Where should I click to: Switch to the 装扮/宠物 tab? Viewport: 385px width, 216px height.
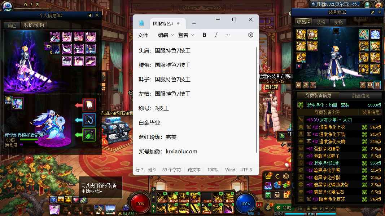click(34, 25)
